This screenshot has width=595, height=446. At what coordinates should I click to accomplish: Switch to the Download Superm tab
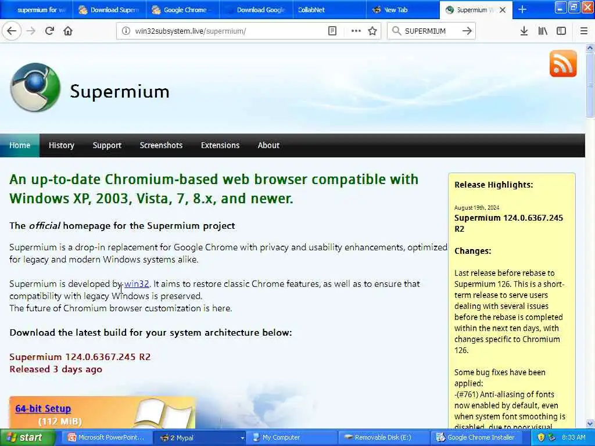pyautogui.click(x=109, y=10)
